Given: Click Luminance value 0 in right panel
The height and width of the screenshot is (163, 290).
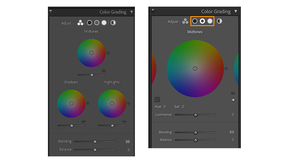Looking at the screenshot, I should coord(233,115).
